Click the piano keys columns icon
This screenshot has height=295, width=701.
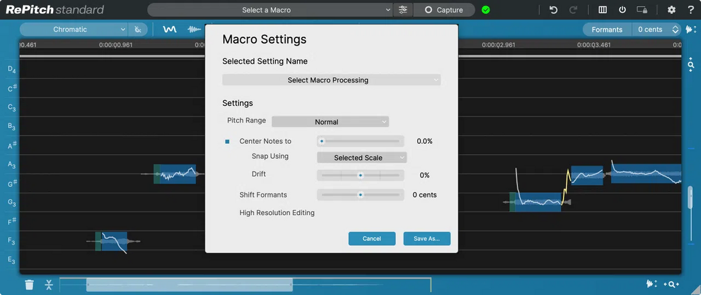click(602, 10)
